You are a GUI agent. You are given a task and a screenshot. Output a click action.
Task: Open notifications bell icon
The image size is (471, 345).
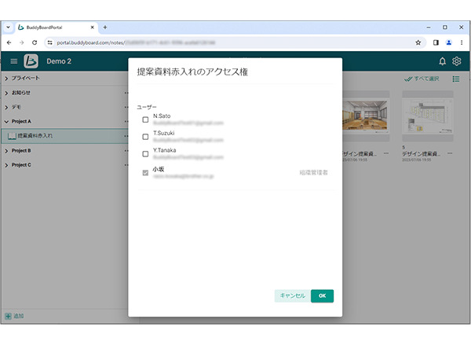pos(442,61)
